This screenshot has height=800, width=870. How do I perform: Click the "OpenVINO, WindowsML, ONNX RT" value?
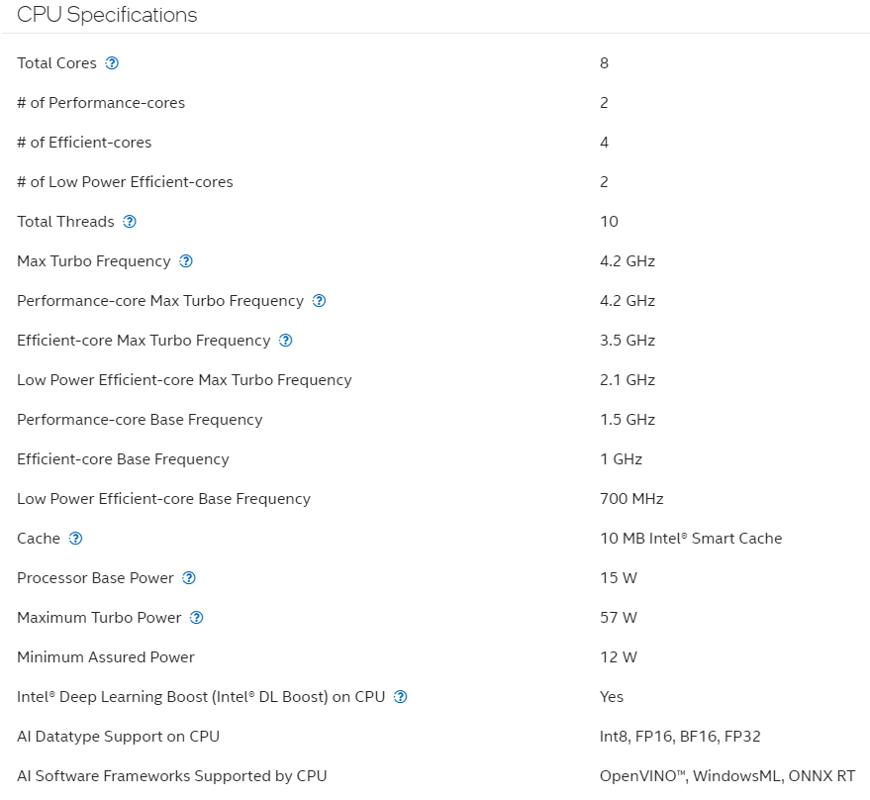(727, 776)
